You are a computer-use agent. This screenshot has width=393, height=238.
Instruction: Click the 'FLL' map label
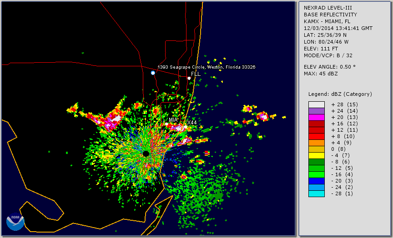pos(196,74)
